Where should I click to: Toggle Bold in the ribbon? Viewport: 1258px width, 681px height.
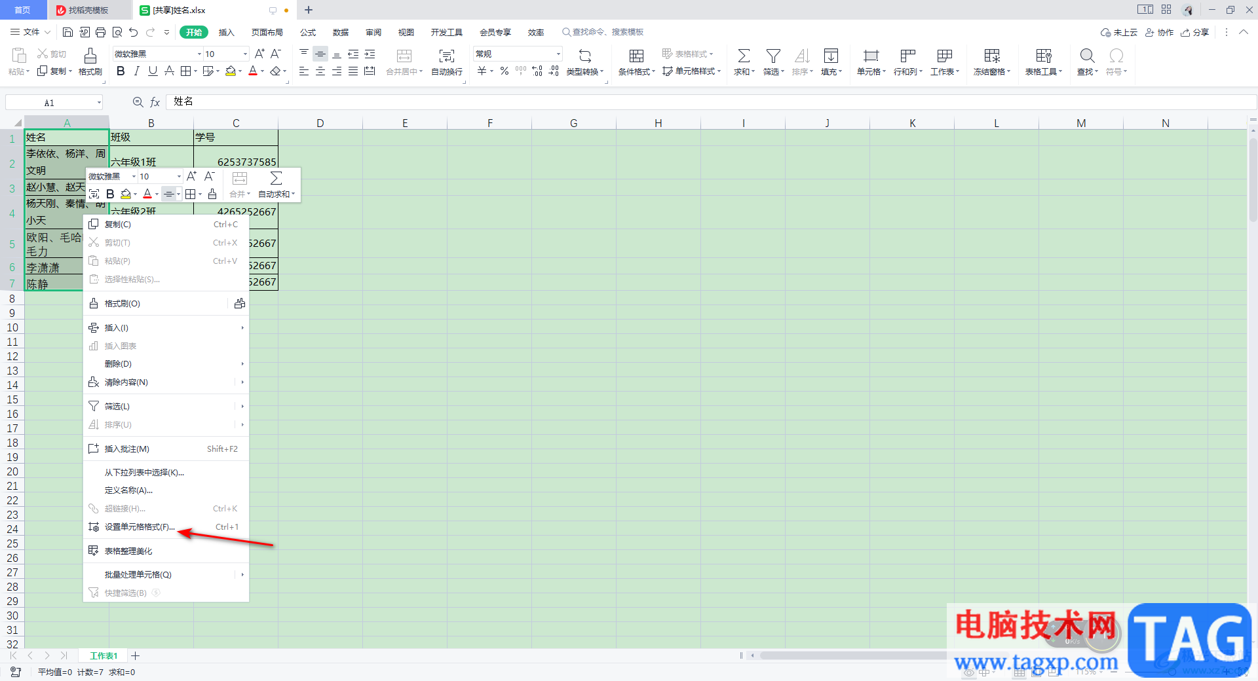point(121,71)
